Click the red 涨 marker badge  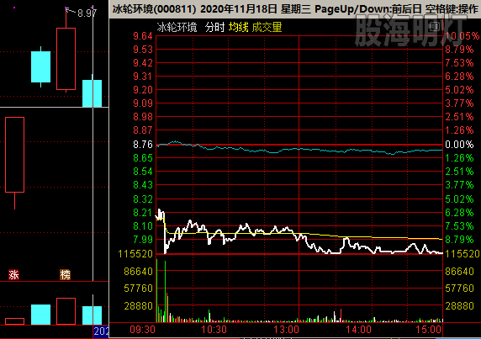click(x=13, y=275)
